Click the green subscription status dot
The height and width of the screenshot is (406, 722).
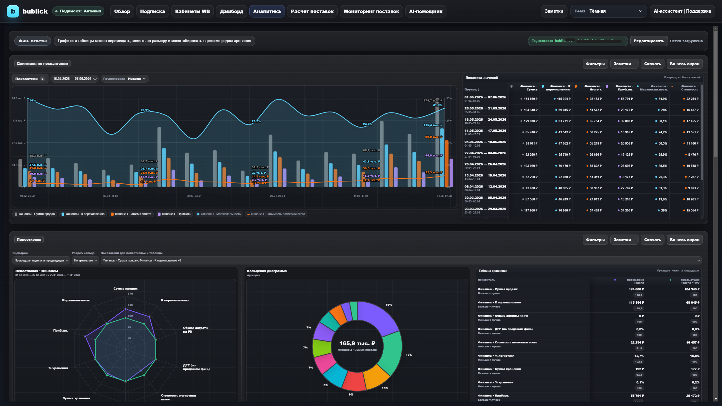[56, 11]
